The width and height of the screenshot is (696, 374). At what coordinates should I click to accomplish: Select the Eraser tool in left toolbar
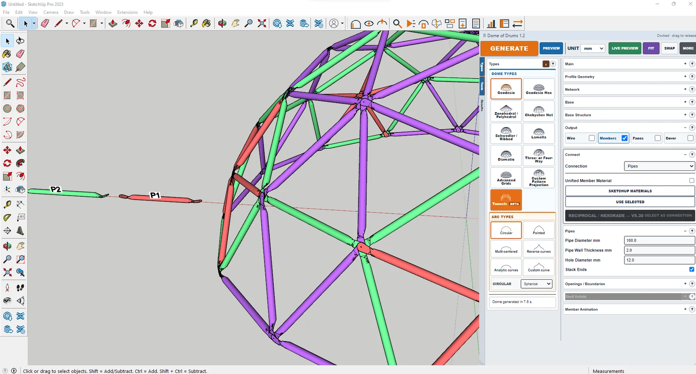[20, 54]
